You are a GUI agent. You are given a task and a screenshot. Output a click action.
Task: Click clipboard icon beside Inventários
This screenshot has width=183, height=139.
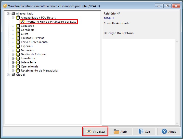(18, 58)
